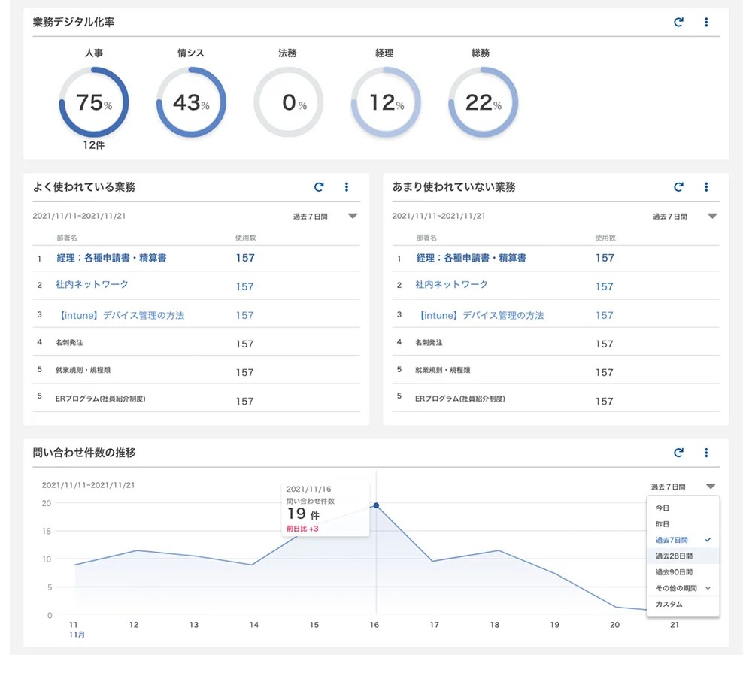This screenshot has width=752, height=673.
Task: Click 使用数 column header in あまり使われていない業務
Action: pos(605,238)
